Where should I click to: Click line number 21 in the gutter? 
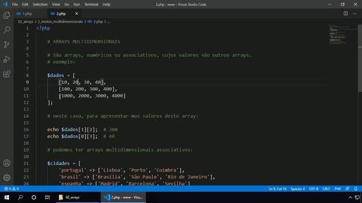click(26, 164)
